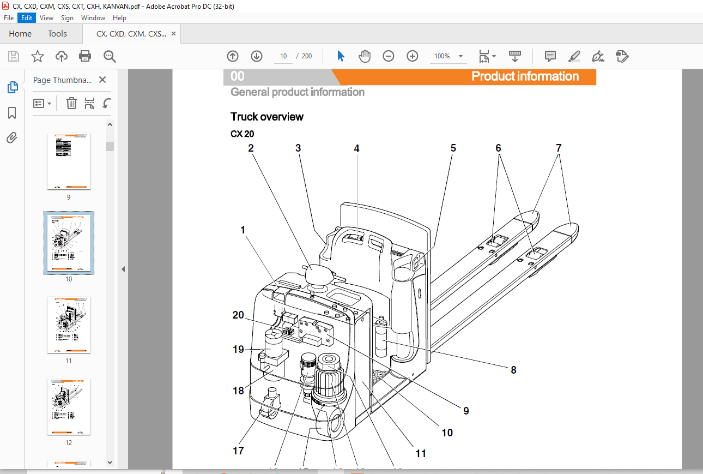This screenshot has height=474, width=703.
Task: Click the 'General product information' text
Action: pos(298,92)
